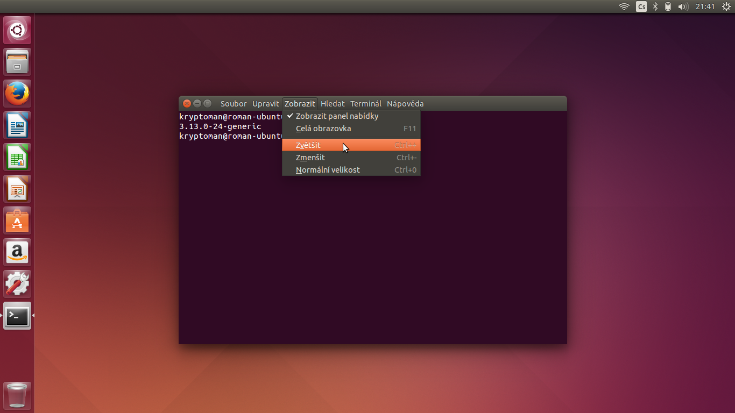Viewport: 735px width, 413px height.
Task: Open Firefox web browser
Action: [x=17, y=94]
